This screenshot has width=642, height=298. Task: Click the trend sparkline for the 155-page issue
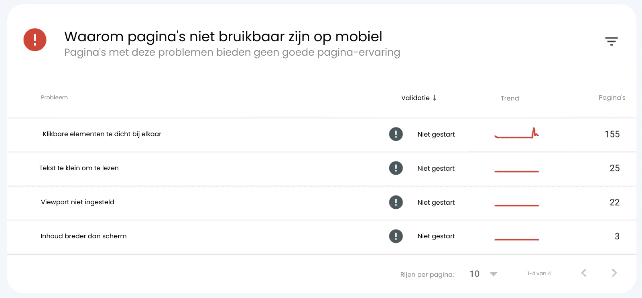click(517, 134)
